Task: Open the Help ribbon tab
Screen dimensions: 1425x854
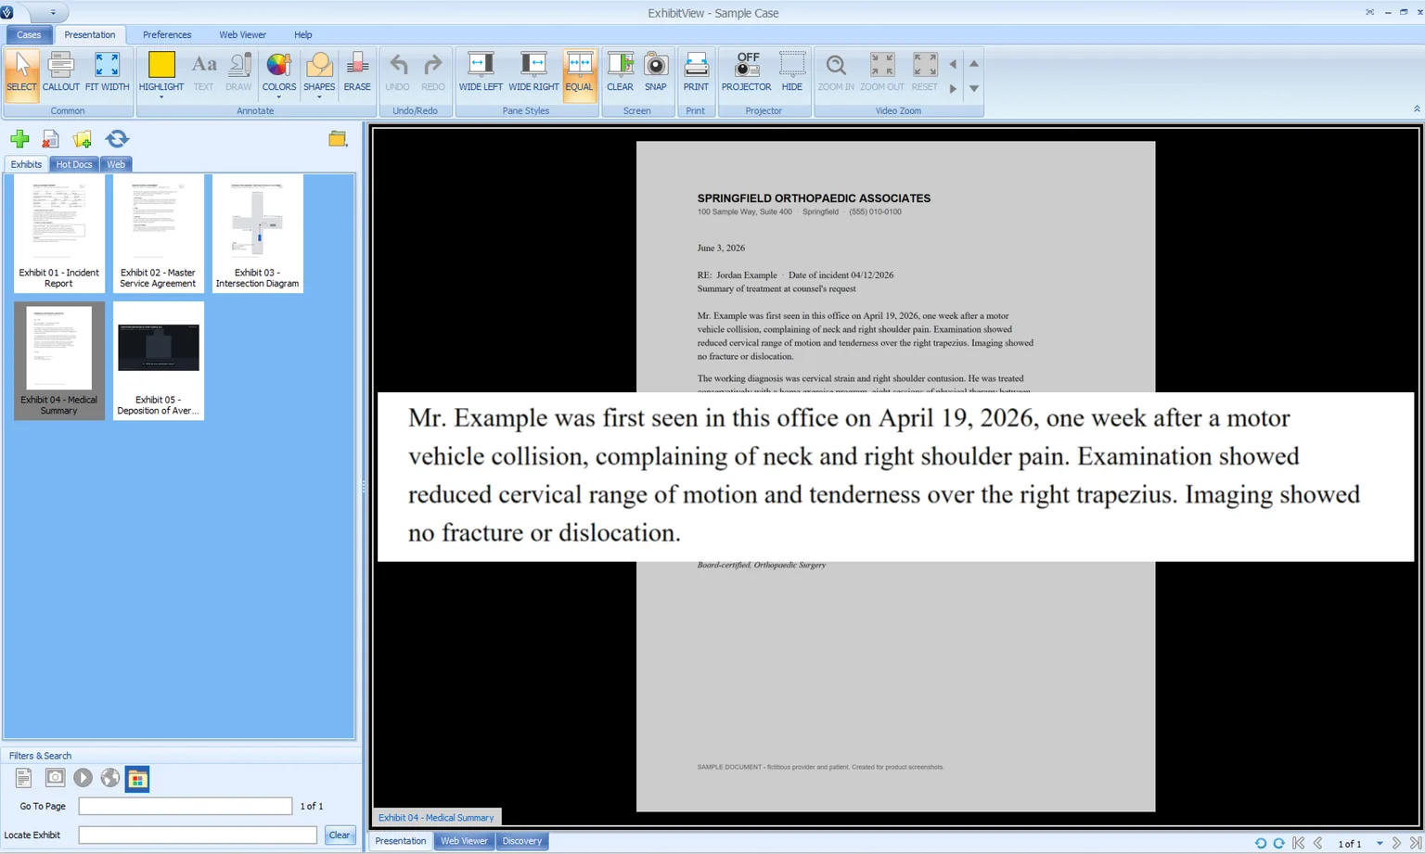Action: [303, 34]
